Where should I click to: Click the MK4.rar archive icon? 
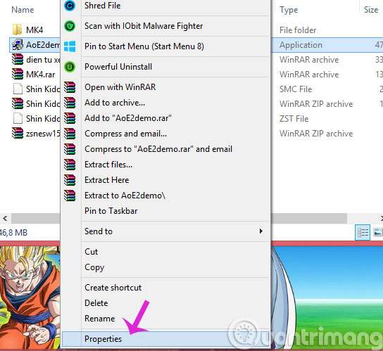click(x=18, y=74)
